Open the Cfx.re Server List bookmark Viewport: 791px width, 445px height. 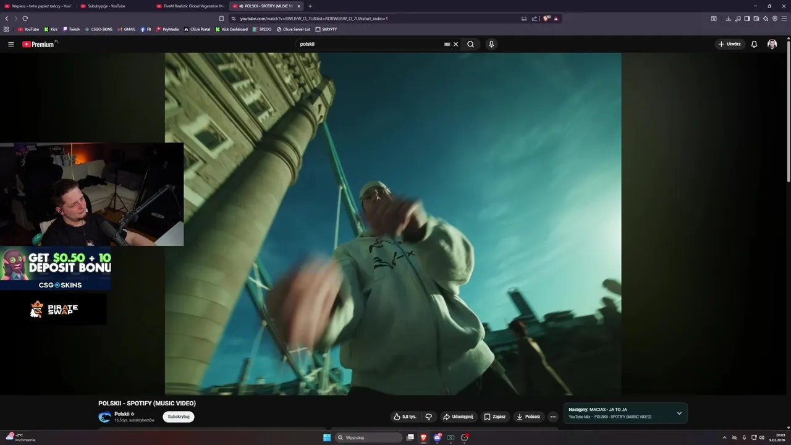294,29
